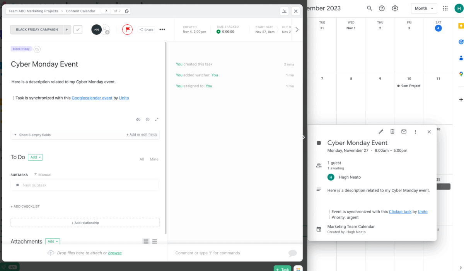Viewport: 464px width, 271px height.
Task: Open Contacts in the side panel
Action: coord(461,58)
